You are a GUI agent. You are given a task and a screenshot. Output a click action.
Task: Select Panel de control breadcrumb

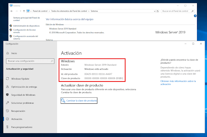(x=40, y=11)
